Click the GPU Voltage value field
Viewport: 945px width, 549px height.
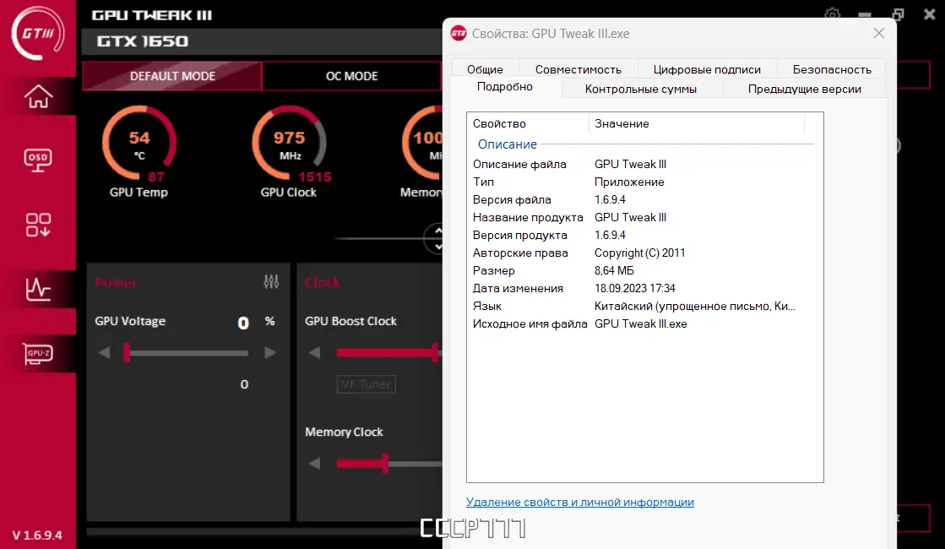(x=243, y=323)
